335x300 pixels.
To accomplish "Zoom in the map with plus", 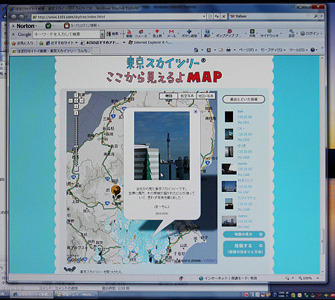I will [76, 113].
